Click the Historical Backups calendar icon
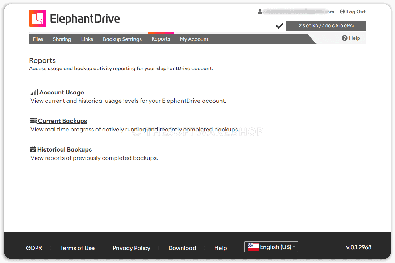395x263 pixels. (33, 149)
